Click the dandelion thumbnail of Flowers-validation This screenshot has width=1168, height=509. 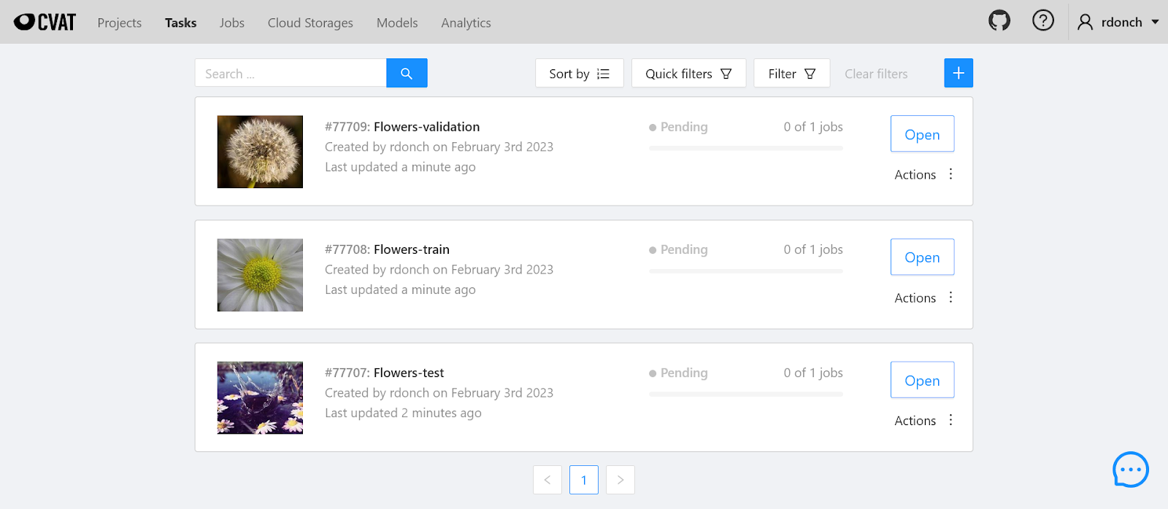coord(260,152)
